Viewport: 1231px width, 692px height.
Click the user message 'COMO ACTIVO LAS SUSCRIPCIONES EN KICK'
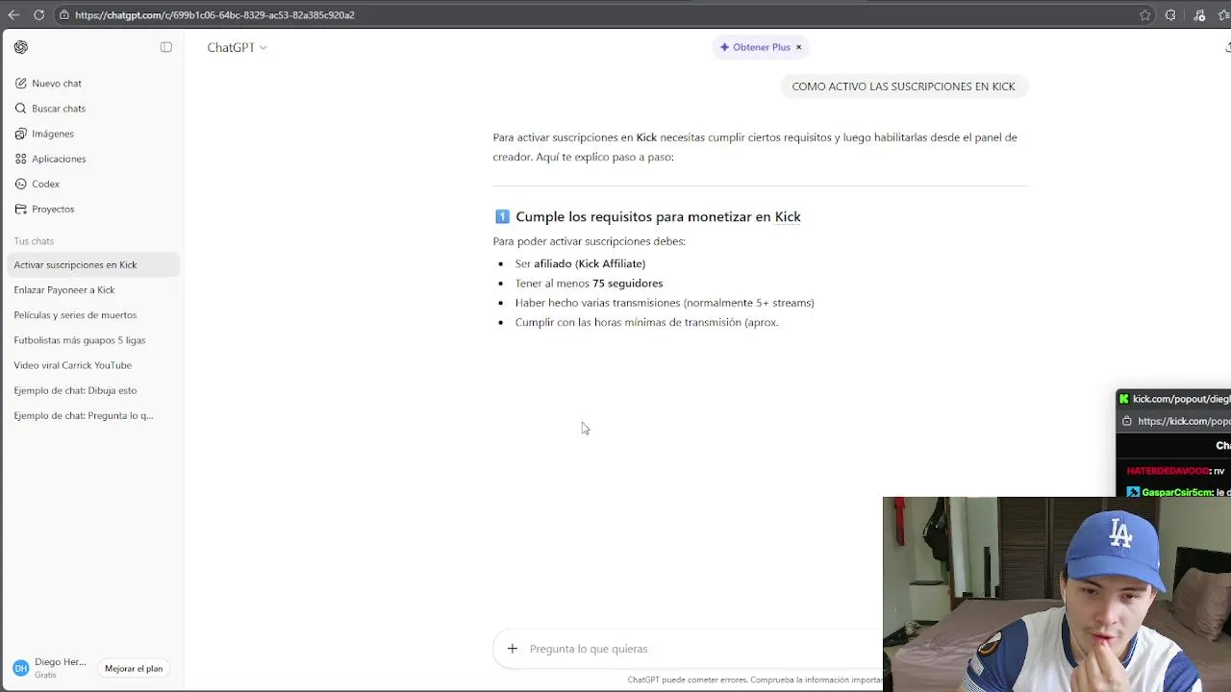(x=903, y=86)
